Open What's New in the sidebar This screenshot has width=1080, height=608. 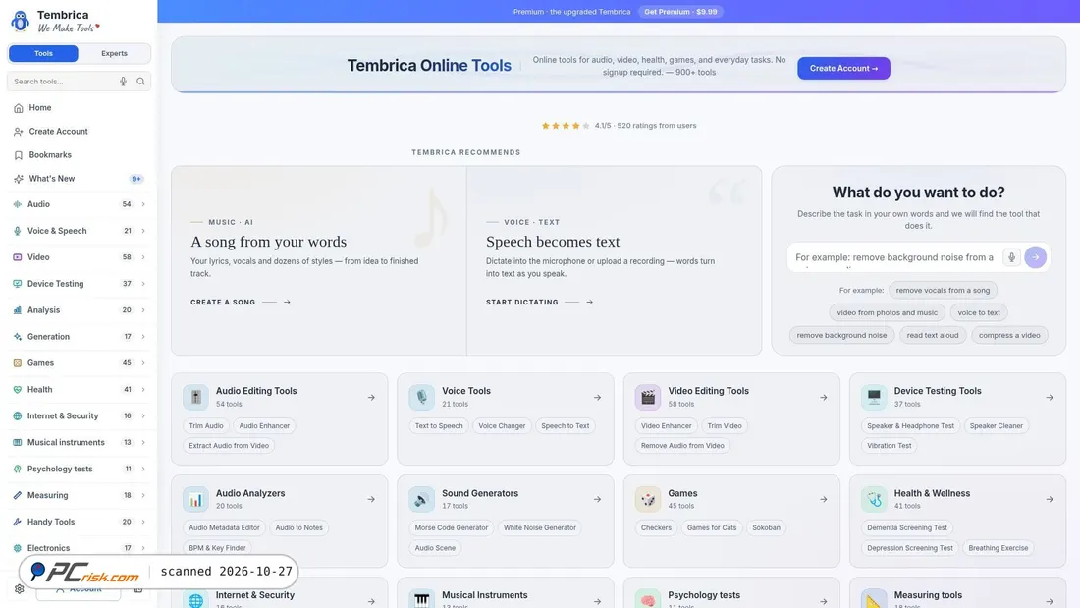(79, 179)
